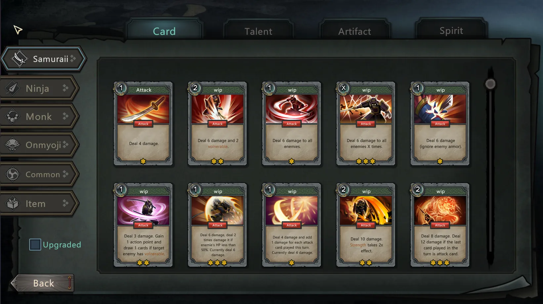Image resolution: width=543 pixels, height=304 pixels.
Task: Open the Deal 10 damage Strength card
Action: point(366,225)
